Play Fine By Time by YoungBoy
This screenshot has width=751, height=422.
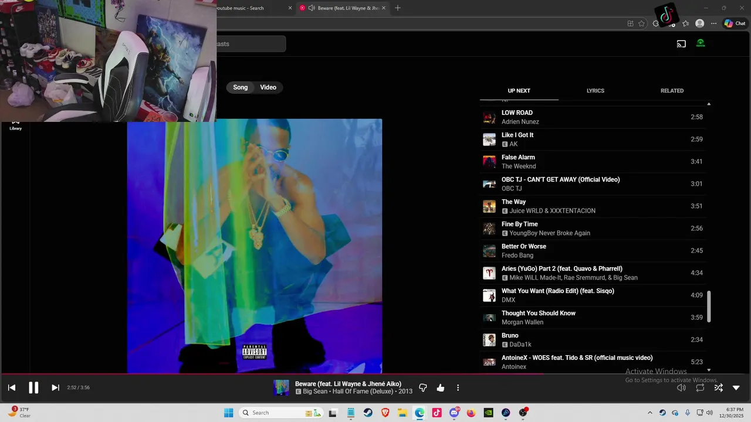point(593,229)
